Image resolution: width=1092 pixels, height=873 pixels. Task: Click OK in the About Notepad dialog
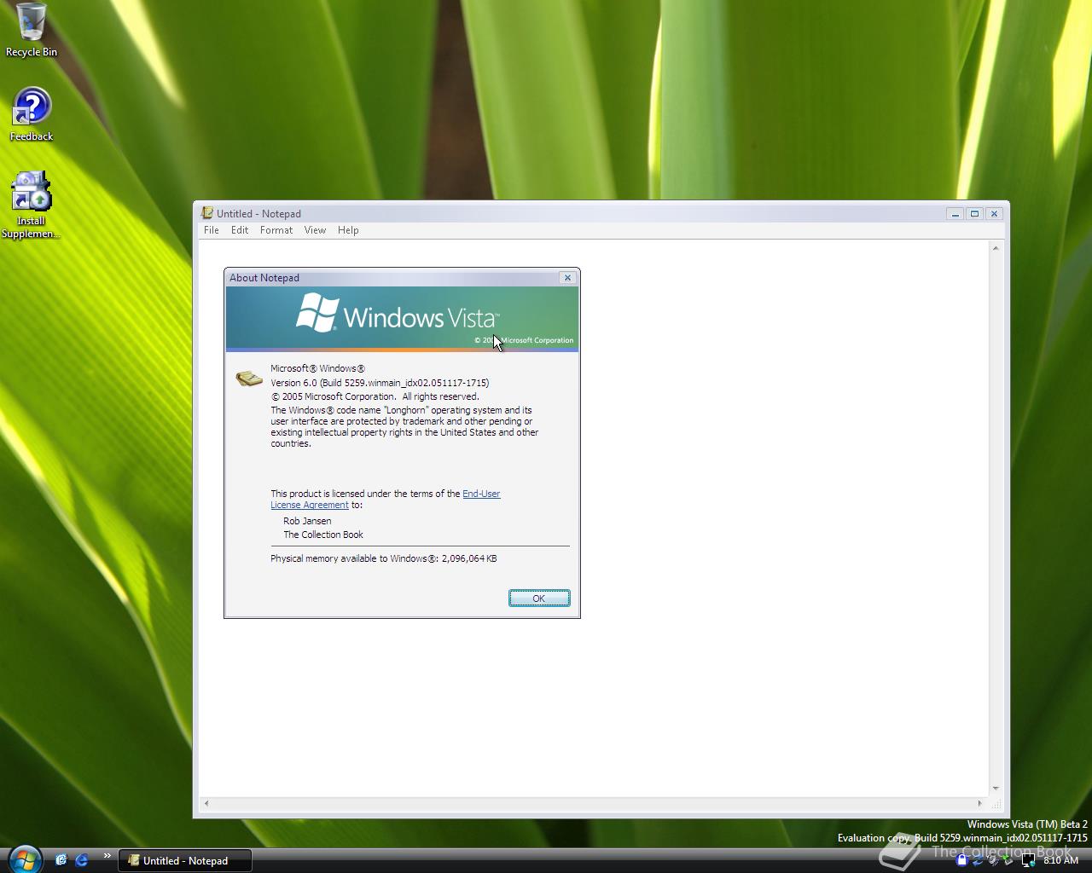(x=539, y=598)
